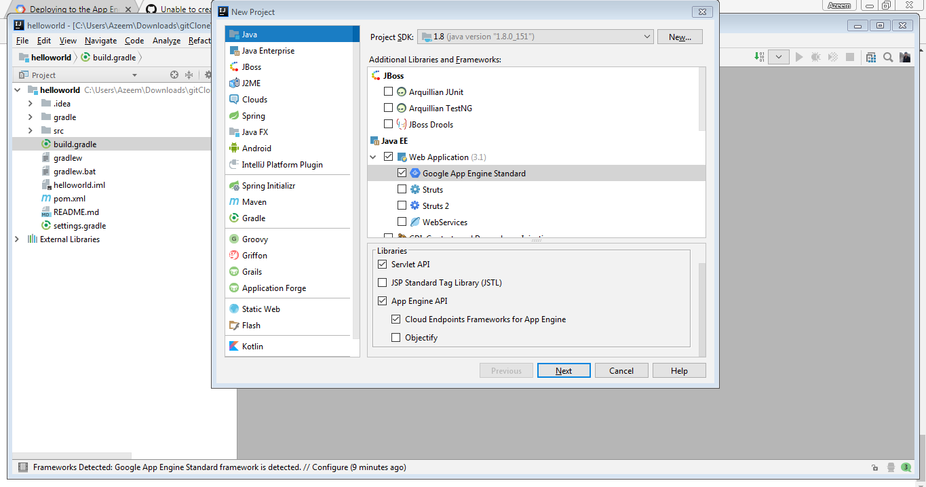The width and height of the screenshot is (926, 487).
Task: Uncheck the App Engine API checkbox
Action: [382, 301]
